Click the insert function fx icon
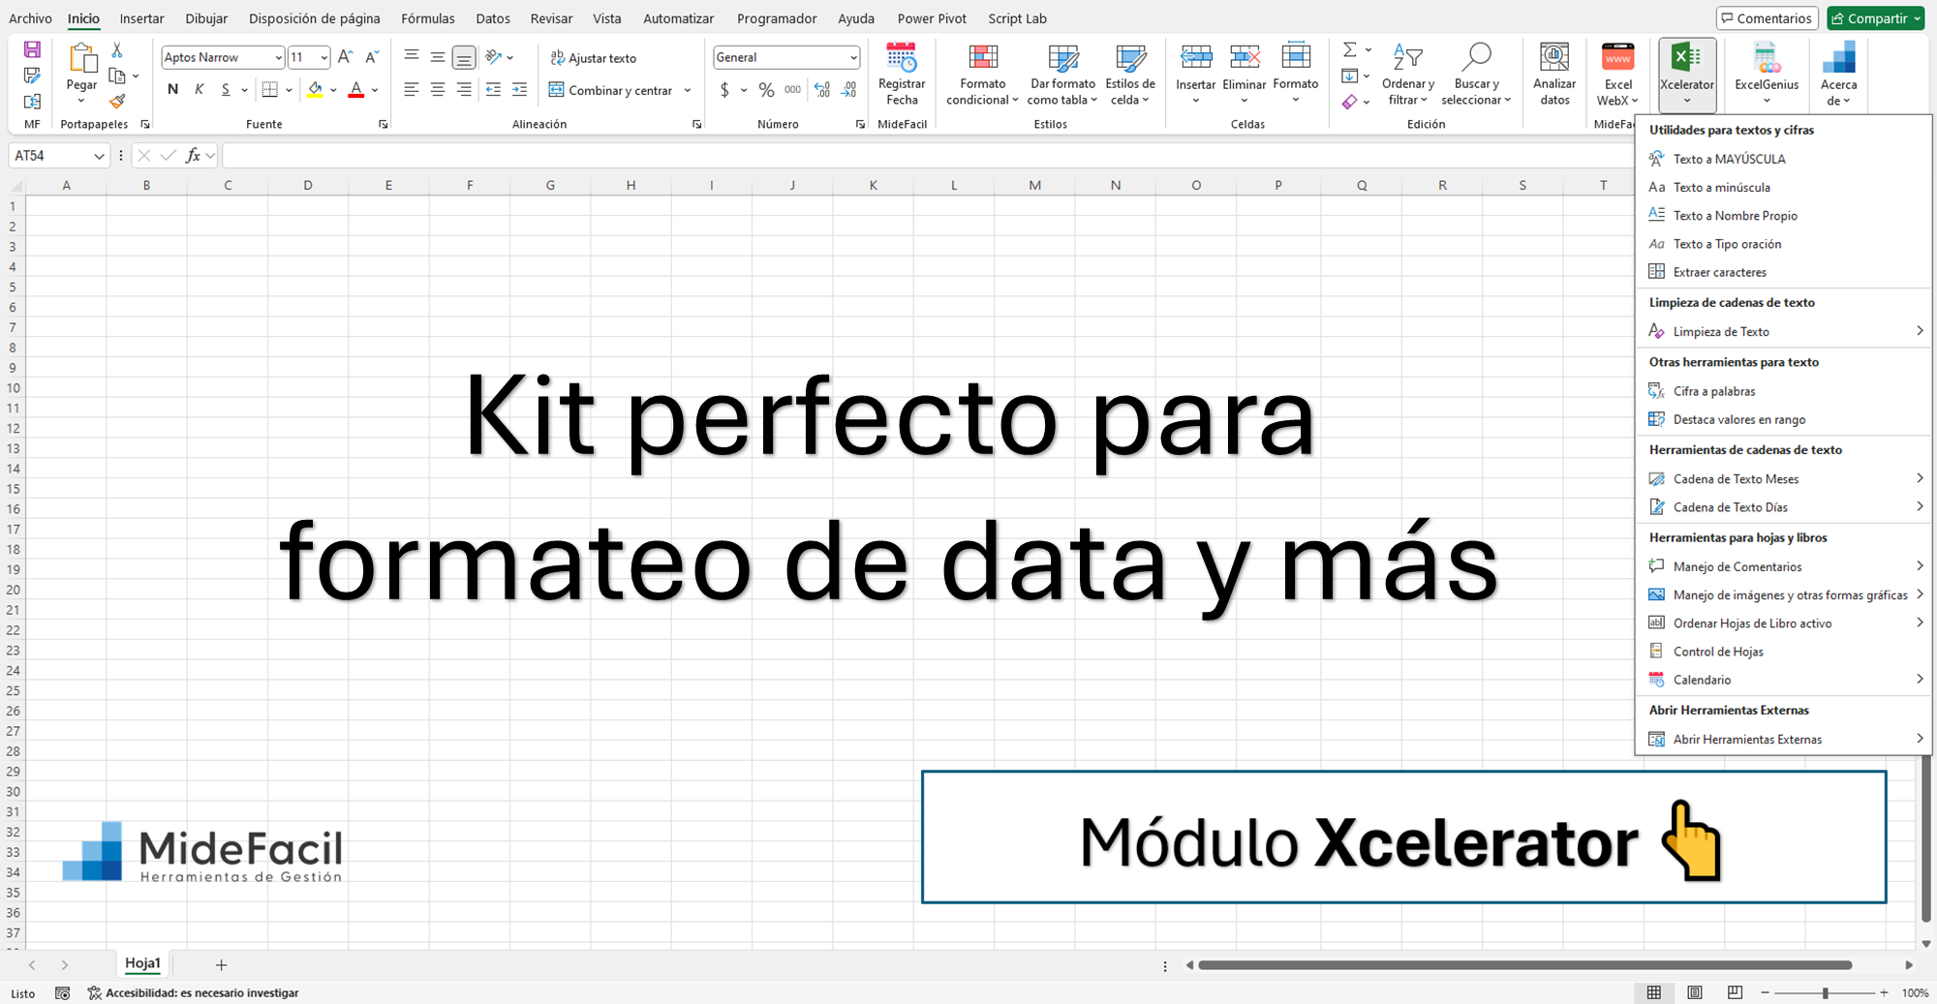The image size is (1937, 1004). click(193, 155)
